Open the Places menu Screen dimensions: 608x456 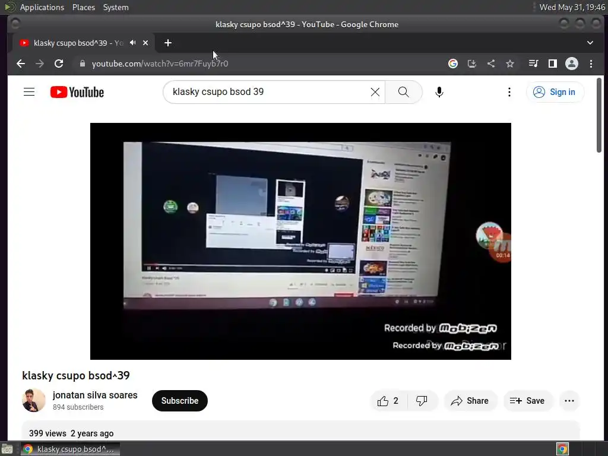(x=84, y=7)
